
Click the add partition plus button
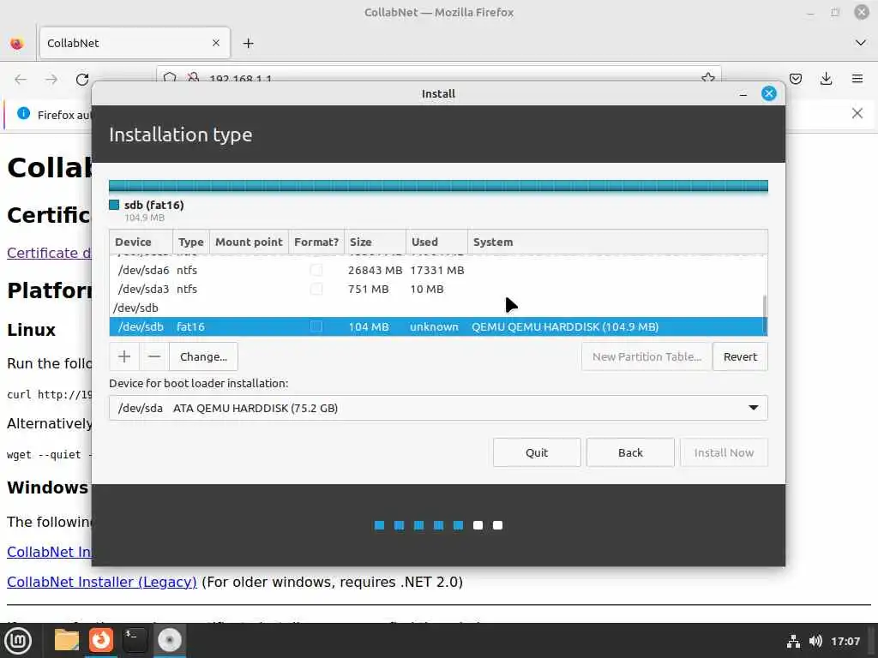(124, 356)
